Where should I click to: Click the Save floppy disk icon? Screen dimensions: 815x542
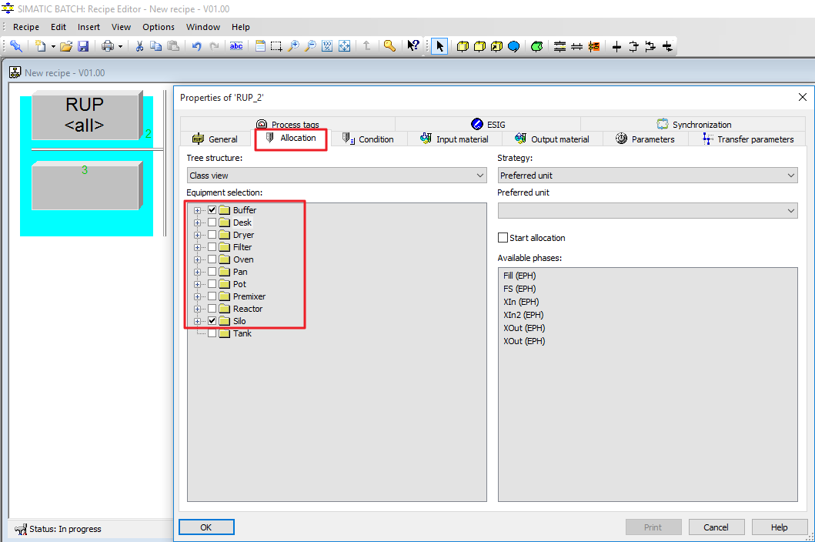(x=83, y=46)
